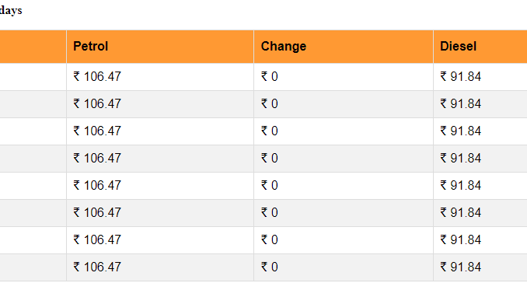
Task: Select last row change value ₹ 0
Action: (x=270, y=267)
